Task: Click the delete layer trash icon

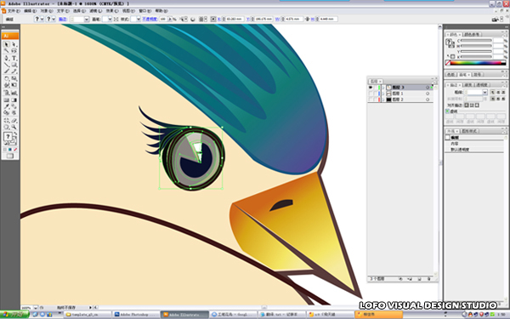Action: 428,279
